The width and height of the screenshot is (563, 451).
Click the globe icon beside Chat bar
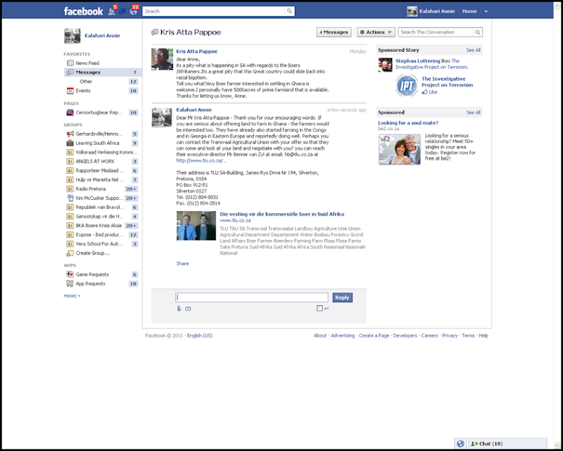coord(460,443)
